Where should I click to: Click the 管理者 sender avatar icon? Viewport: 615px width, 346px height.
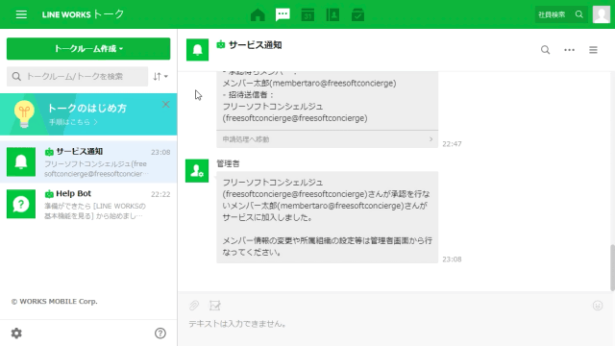(x=197, y=171)
